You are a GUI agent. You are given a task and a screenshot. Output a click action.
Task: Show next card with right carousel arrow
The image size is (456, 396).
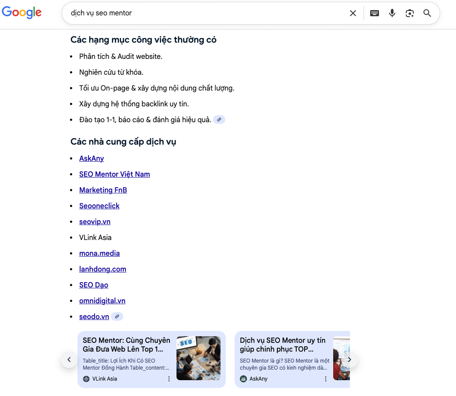(x=349, y=360)
